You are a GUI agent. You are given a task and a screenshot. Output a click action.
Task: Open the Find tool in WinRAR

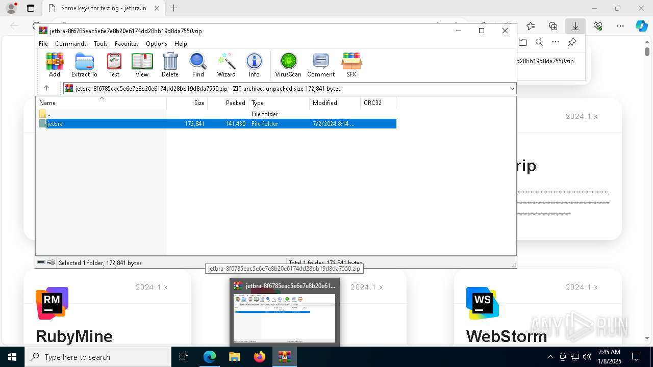coord(198,65)
